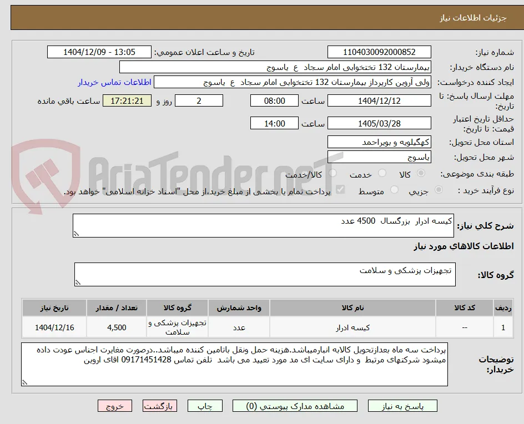This screenshot has height=424, width=524.
Task: Click the تاریخ نیاز column header
Action: (x=54, y=307)
